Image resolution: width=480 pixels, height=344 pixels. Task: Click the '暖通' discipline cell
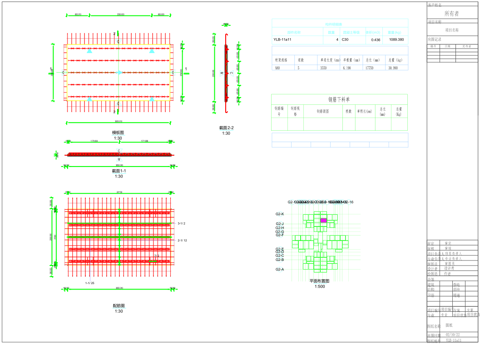click(456, 295)
